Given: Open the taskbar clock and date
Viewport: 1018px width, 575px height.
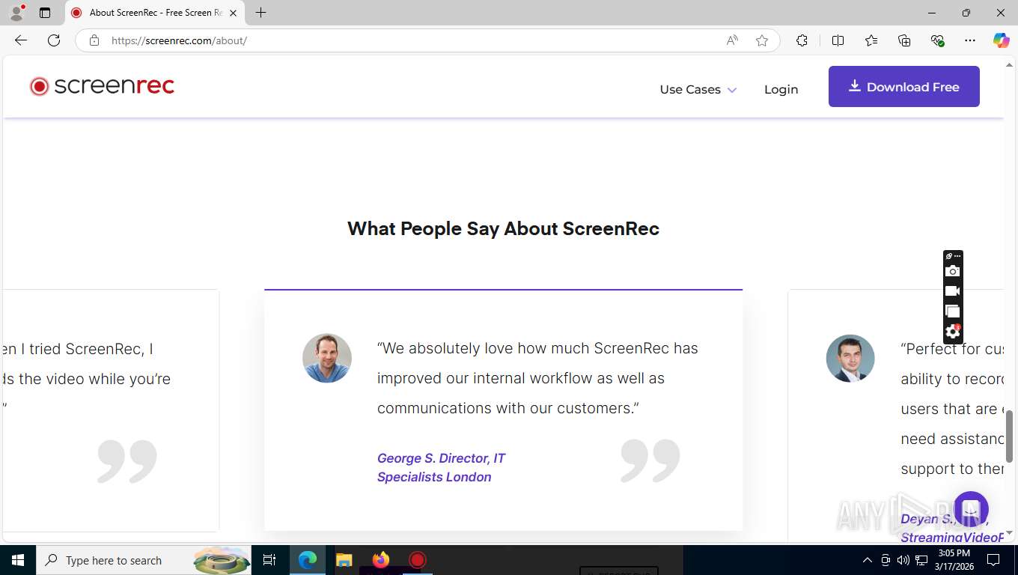Looking at the screenshot, I should point(953,560).
